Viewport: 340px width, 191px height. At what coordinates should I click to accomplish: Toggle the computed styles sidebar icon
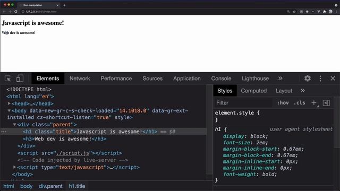click(x=326, y=103)
